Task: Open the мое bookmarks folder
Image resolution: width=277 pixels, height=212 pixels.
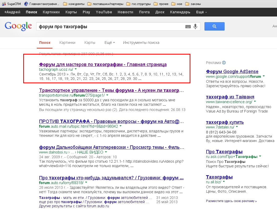Action: [177, 4]
